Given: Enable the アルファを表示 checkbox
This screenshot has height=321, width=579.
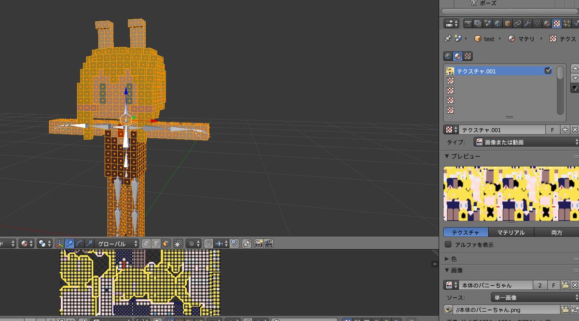Looking at the screenshot, I should [x=448, y=245].
